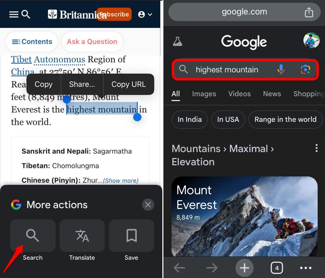This screenshot has width=325, height=278.
Task: Tap google.com address bar
Action: tap(244, 12)
